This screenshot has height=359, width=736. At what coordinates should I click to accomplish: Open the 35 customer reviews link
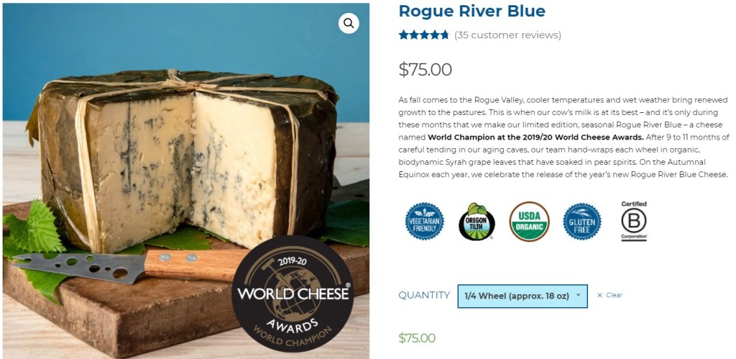click(x=508, y=35)
